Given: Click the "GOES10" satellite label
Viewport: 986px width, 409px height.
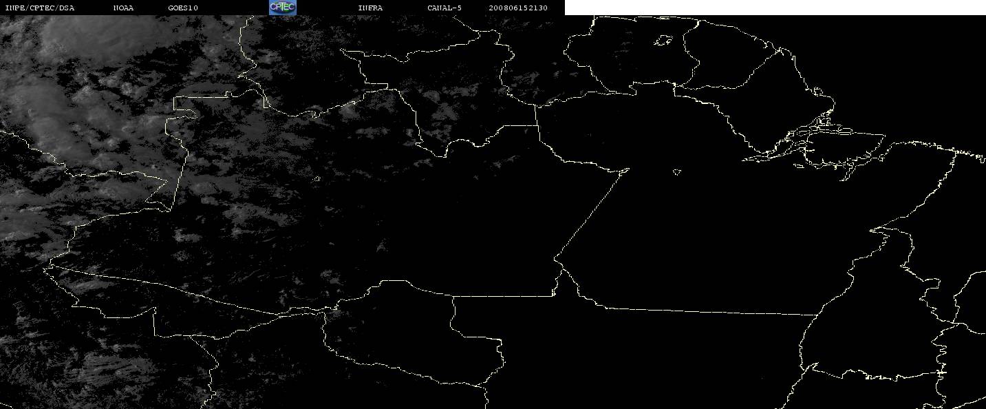Looking at the screenshot, I should tap(183, 8).
